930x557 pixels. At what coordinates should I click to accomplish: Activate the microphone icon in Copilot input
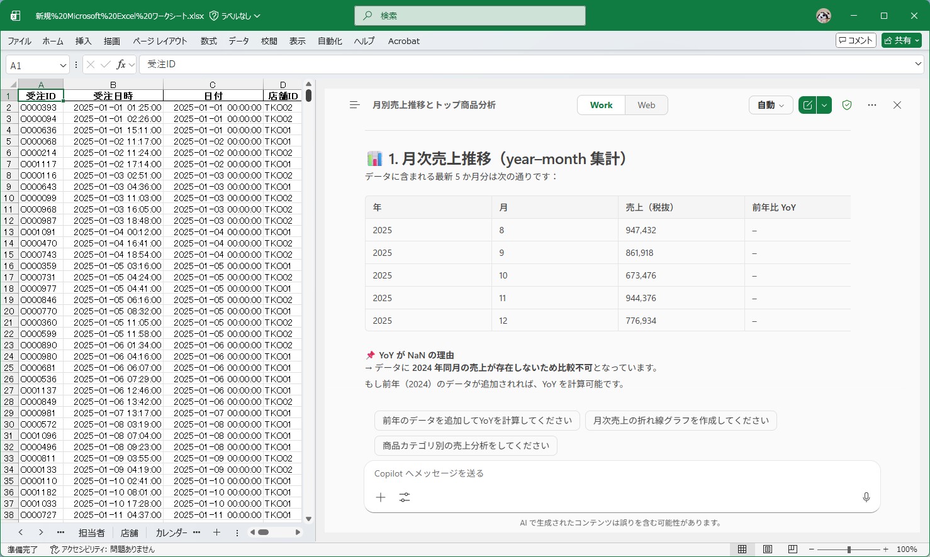point(866,497)
